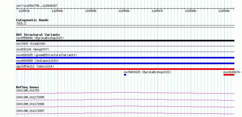Open transcript CAV1|NM_001753 label
This screenshot has width=242, height=117.
[x=28, y=90]
